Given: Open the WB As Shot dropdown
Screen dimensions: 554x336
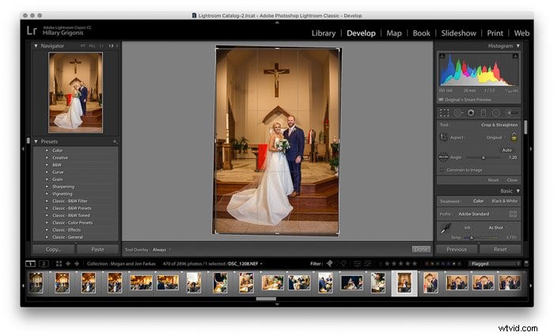Looking at the screenshot, I should [498, 228].
